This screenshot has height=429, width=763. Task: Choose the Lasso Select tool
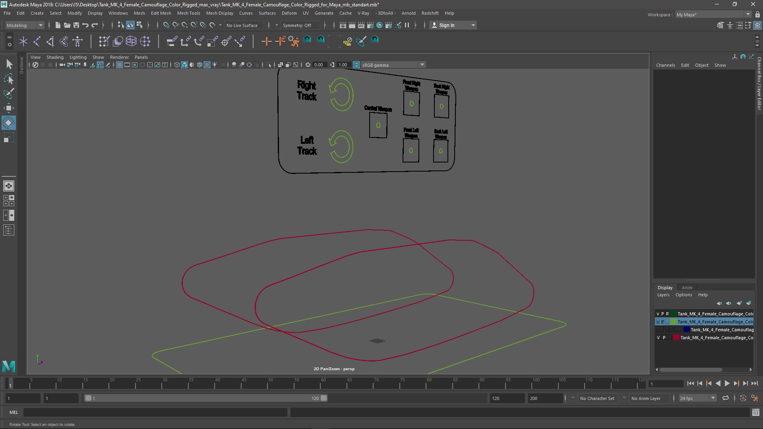click(9, 79)
